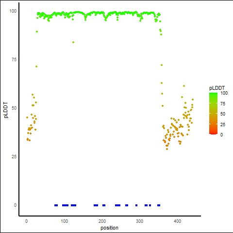The height and width of the screenshot is (233, 233).
Task: Click the legend label 75
Action: tap(223, 104)
